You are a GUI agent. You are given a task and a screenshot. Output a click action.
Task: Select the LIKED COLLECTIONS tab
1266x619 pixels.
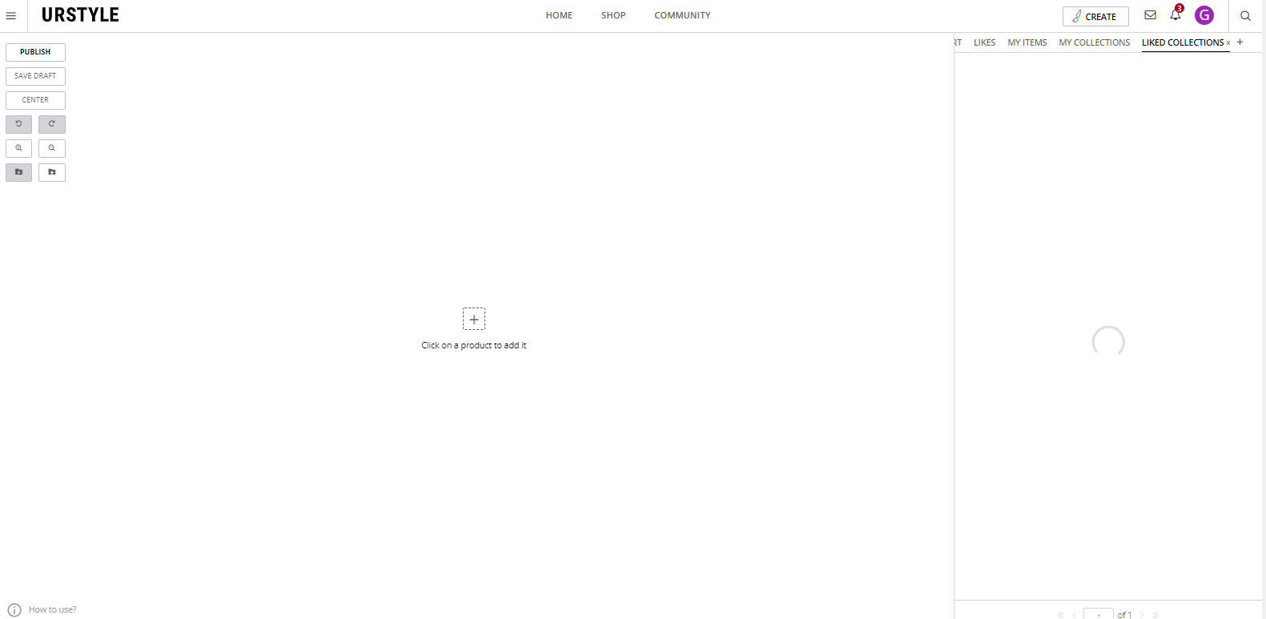click(1183, 42)
